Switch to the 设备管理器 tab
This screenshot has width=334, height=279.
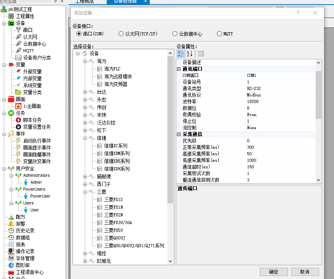(128, 2)
